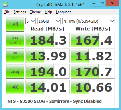This screenshot has height=110, width=121.
Task: Click the Seq write result 170.7
Action: point(93,71)
